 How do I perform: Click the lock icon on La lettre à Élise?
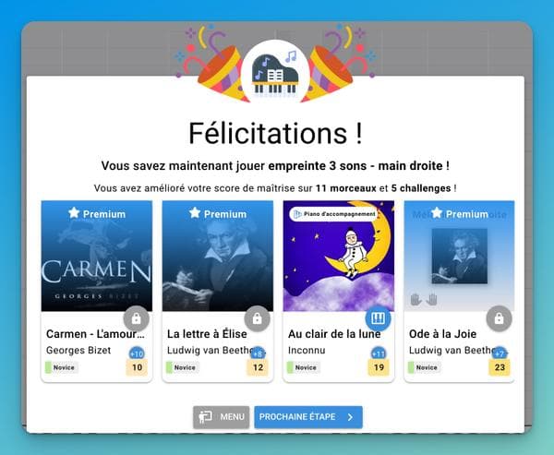[x=258, y=319]
